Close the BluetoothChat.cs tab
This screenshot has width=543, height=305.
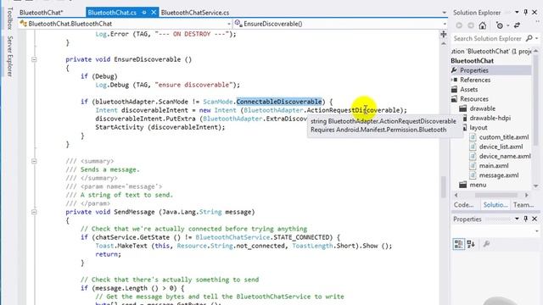pyautogui.click(x=154, y=13)
